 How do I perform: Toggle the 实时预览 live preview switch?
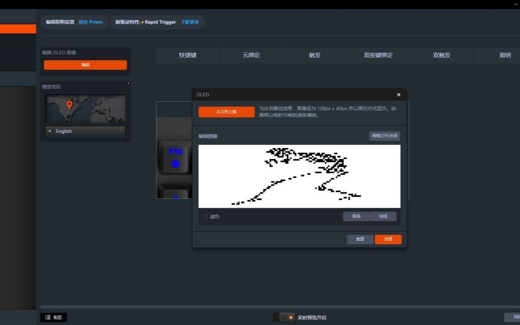[x=284, y=317]
